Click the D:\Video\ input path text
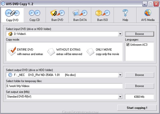Viewport: 160px width, 114px height. [x=20, y=34]
